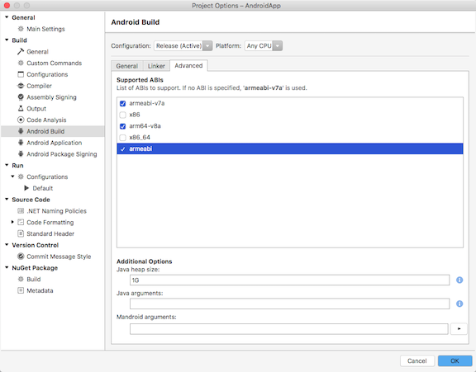Click the Android icon beside Android Package Signing
This screenshot has height=372, width=476.
(21, 154)
